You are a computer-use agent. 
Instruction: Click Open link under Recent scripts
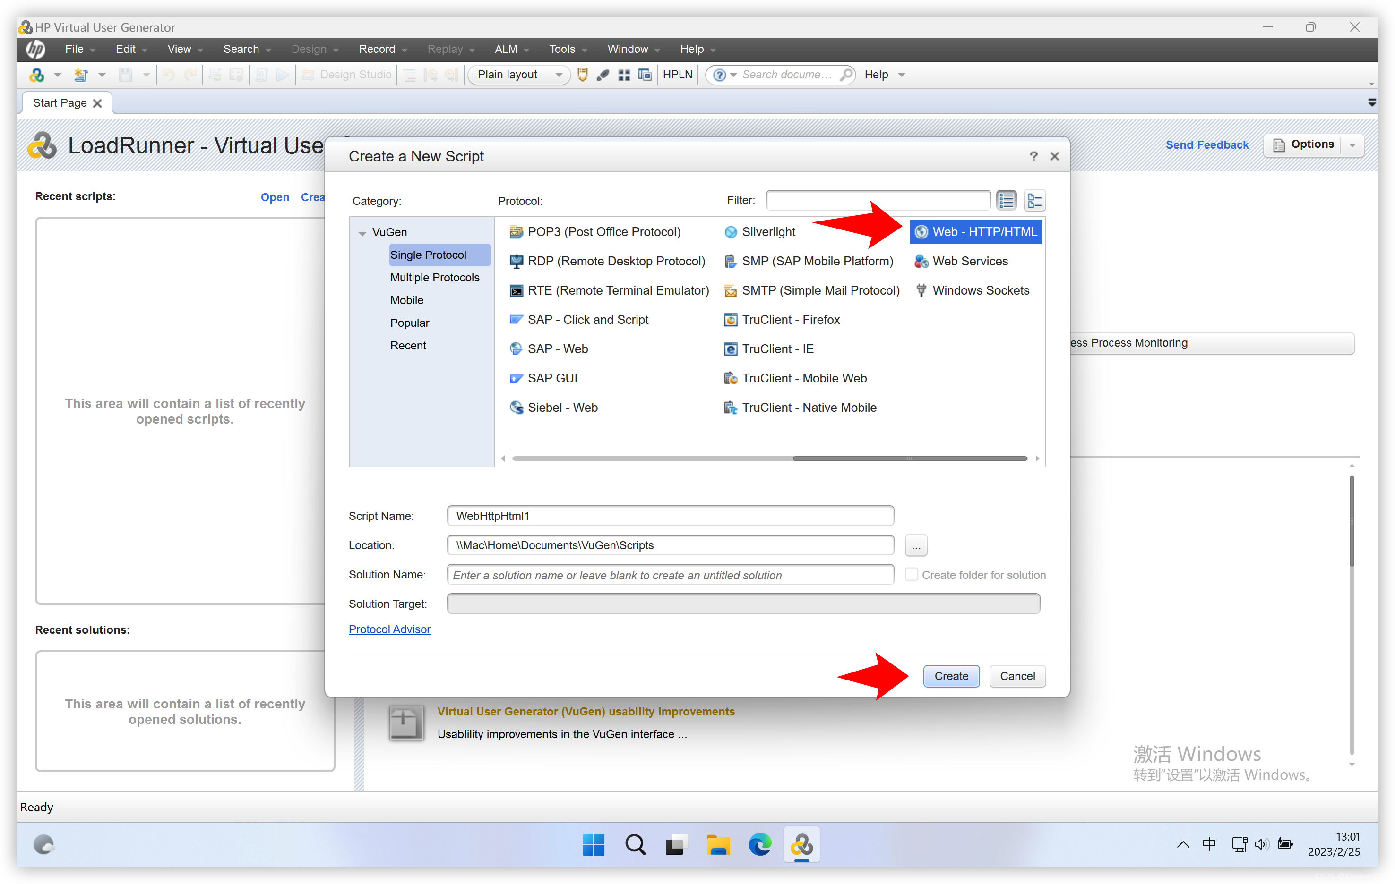click(275, 197)
